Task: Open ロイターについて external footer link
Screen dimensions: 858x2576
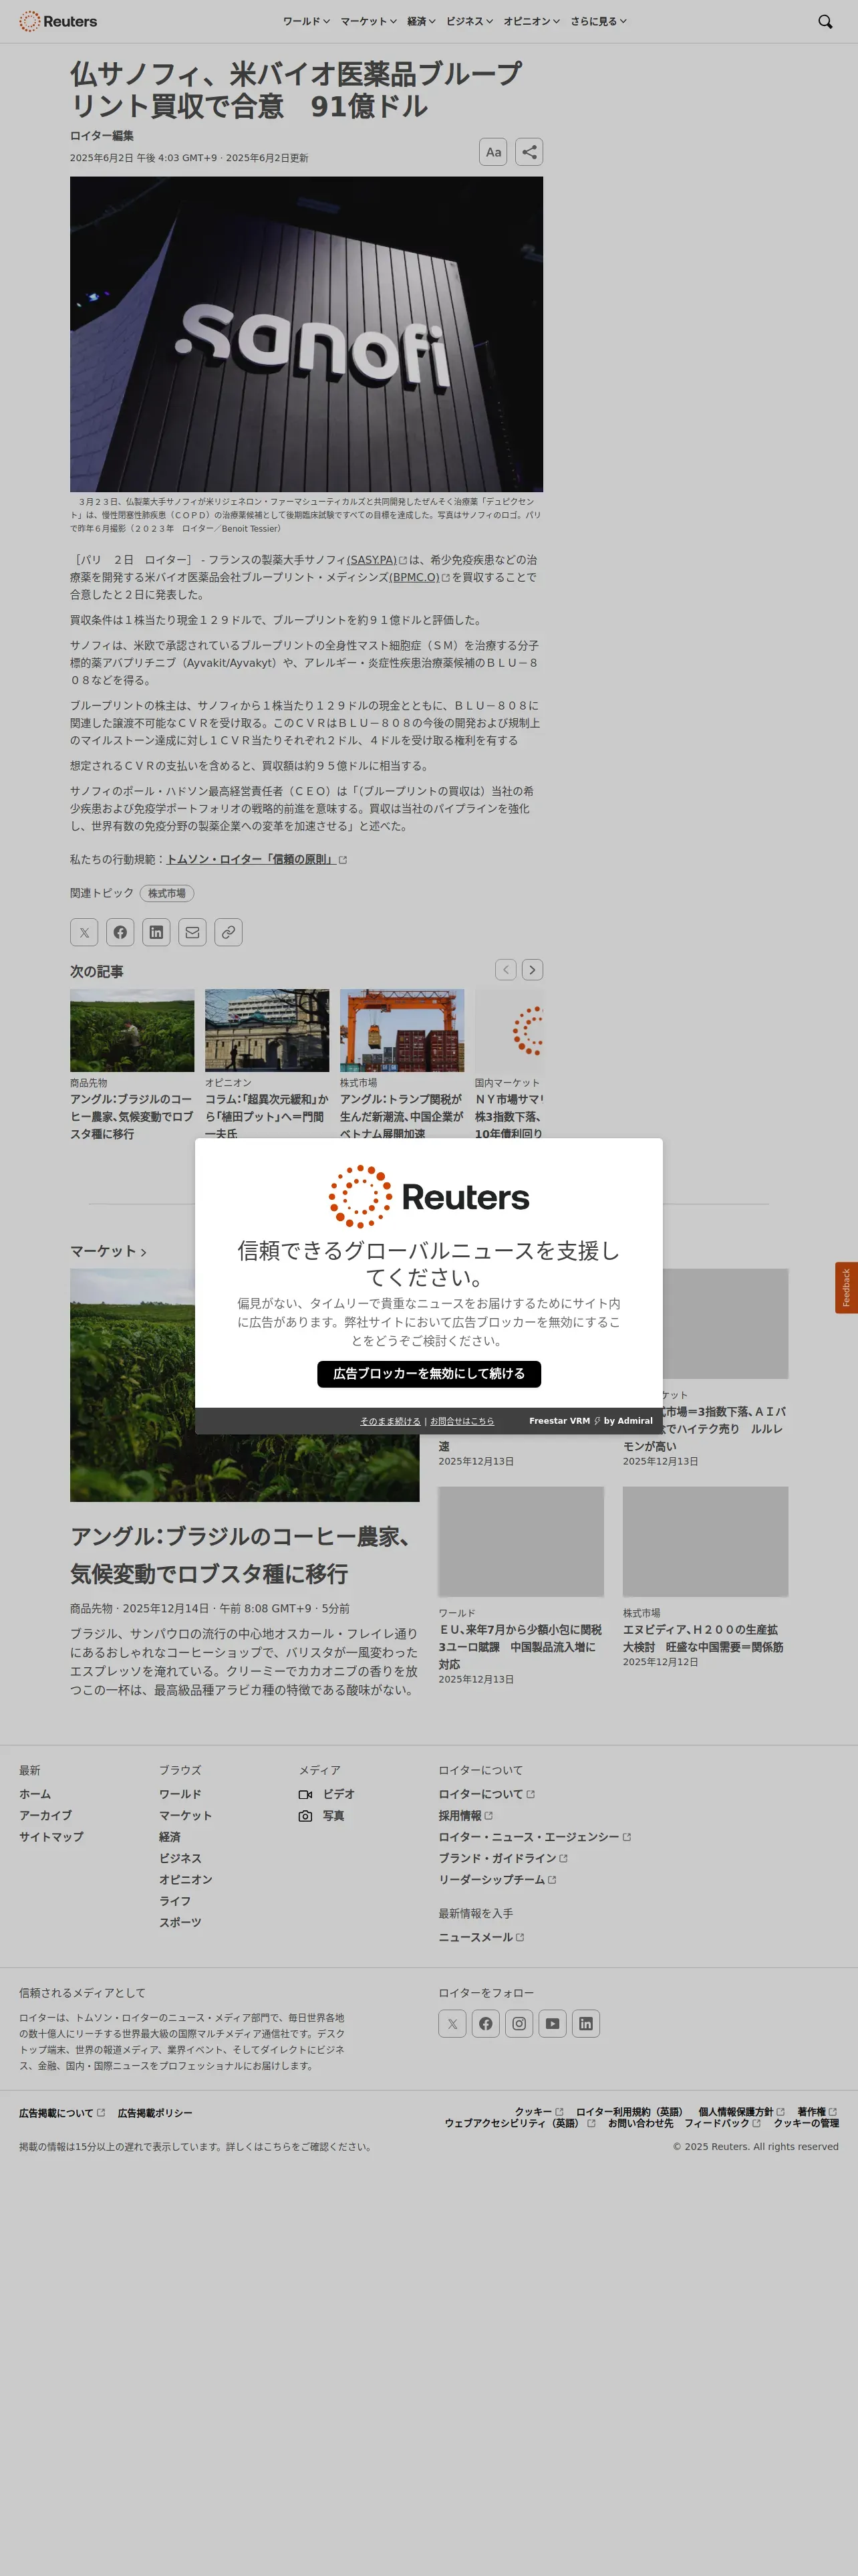Action: coord(486,1794)
